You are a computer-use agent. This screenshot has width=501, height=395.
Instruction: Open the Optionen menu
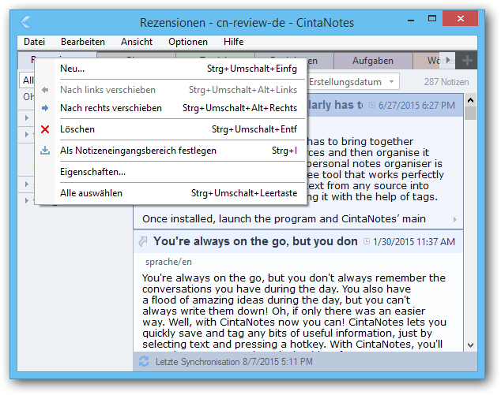pos(188,42)
